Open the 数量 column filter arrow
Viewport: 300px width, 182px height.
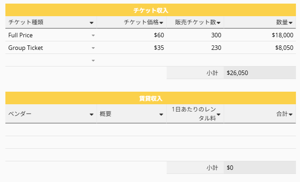(291, 23)
